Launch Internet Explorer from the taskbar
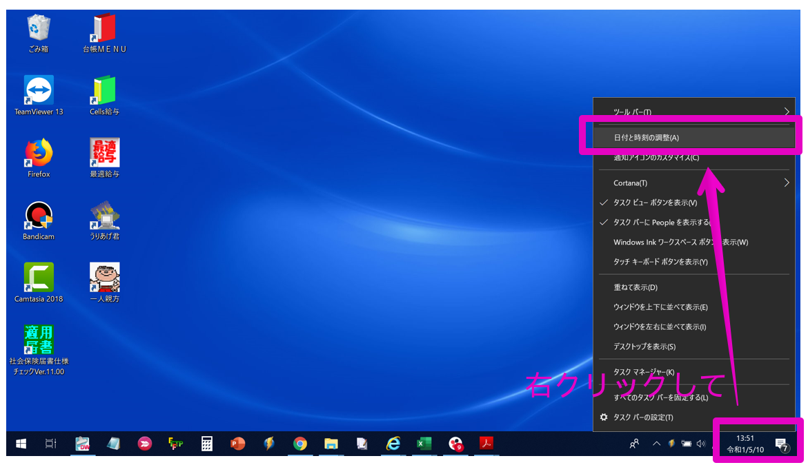 click(393, 444)
